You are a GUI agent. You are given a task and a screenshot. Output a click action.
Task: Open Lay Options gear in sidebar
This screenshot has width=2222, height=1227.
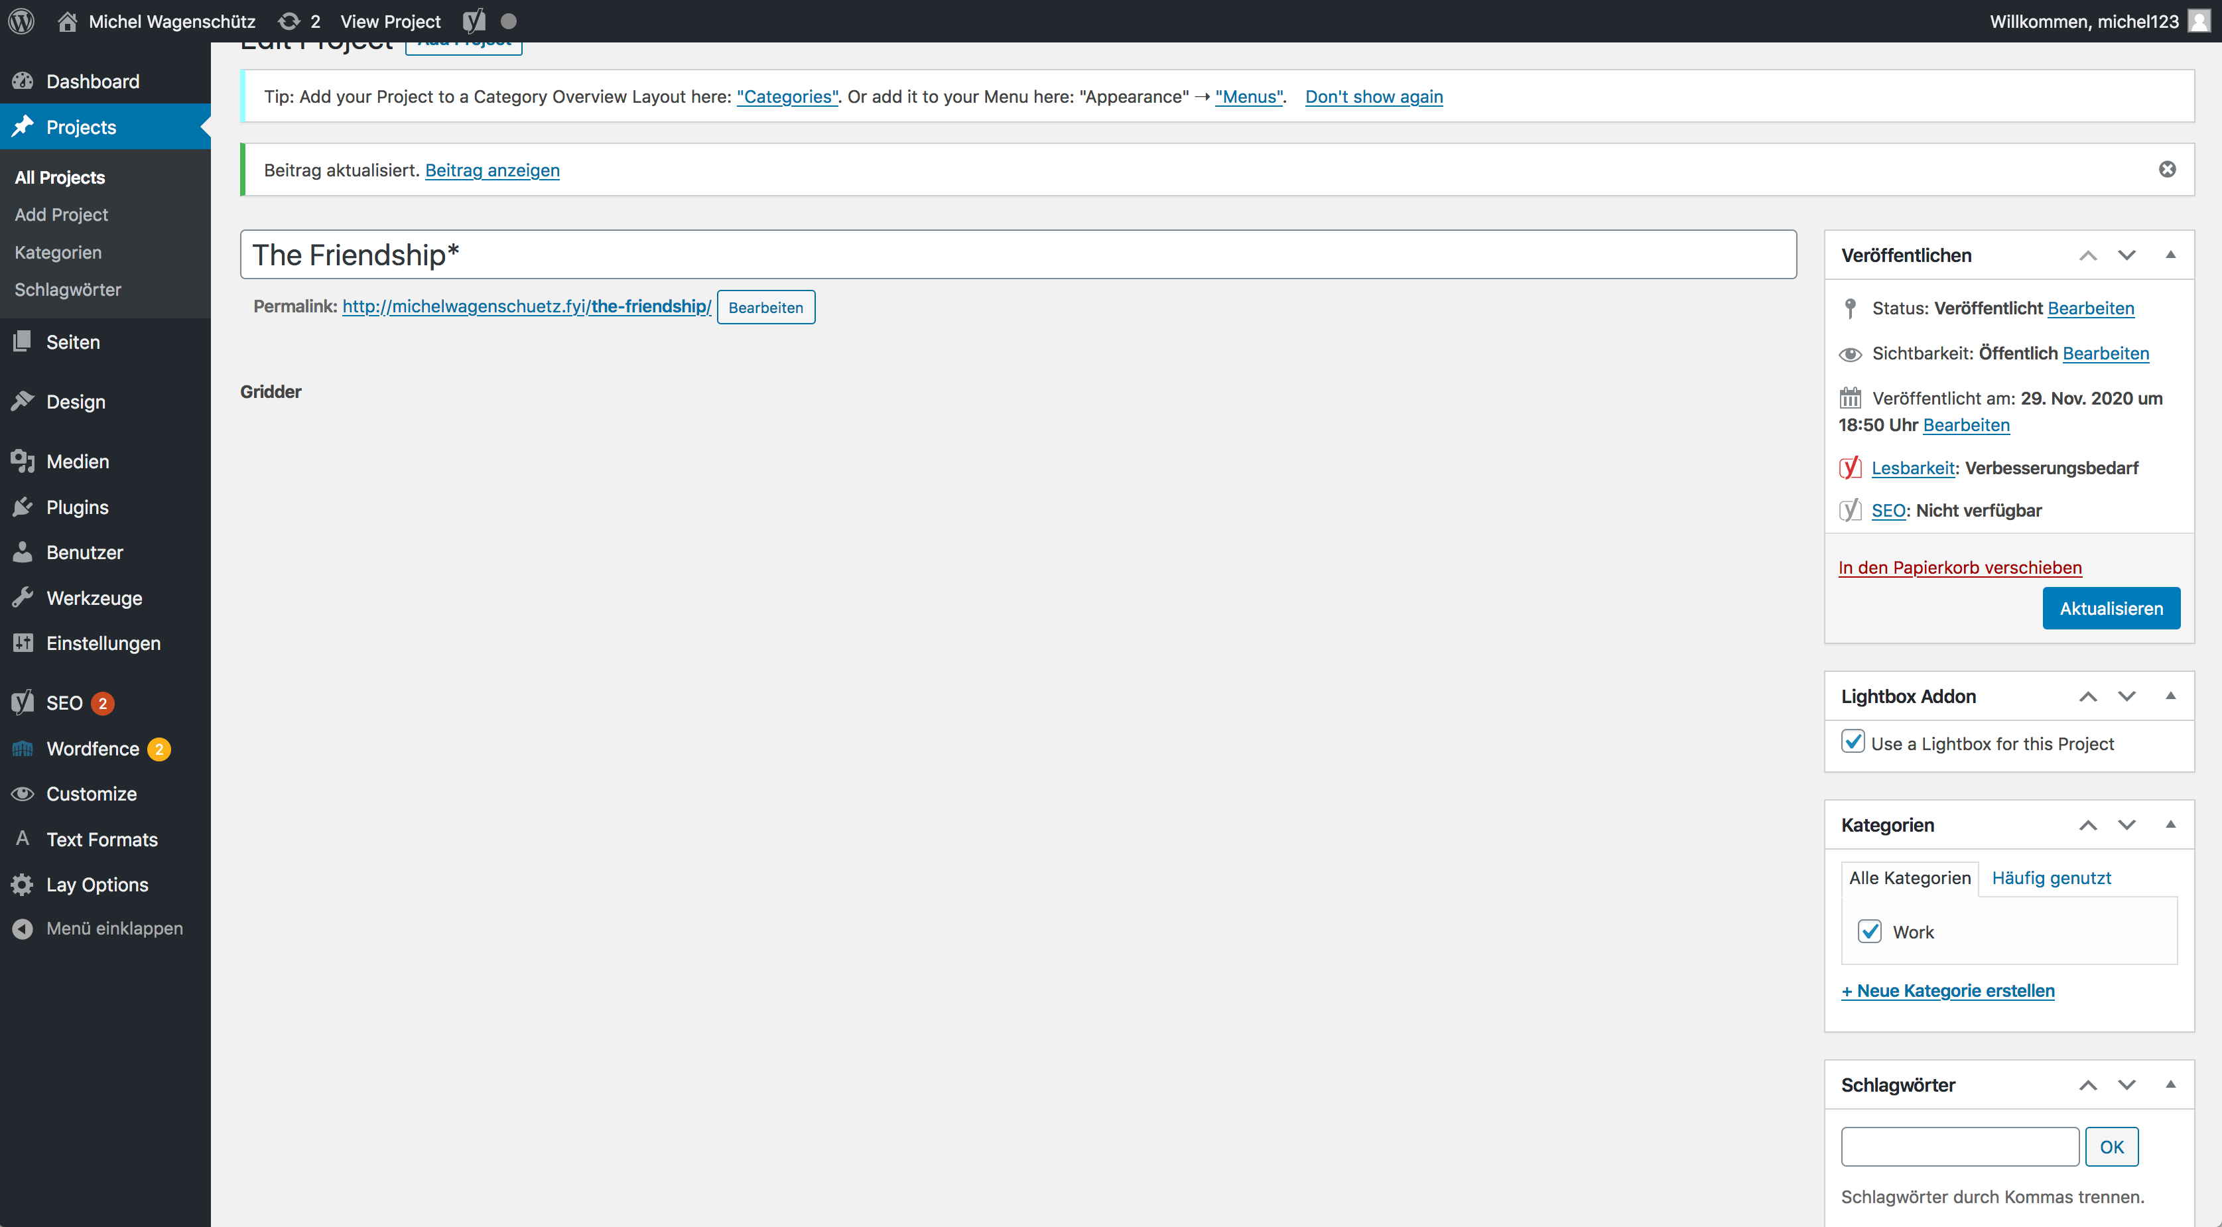[x=23, y=885]
